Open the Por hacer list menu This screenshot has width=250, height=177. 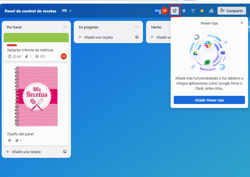click(x=65, y=27)
